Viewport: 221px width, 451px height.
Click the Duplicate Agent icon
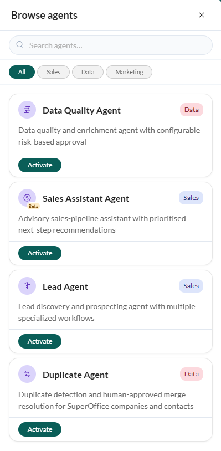(27, 374)
